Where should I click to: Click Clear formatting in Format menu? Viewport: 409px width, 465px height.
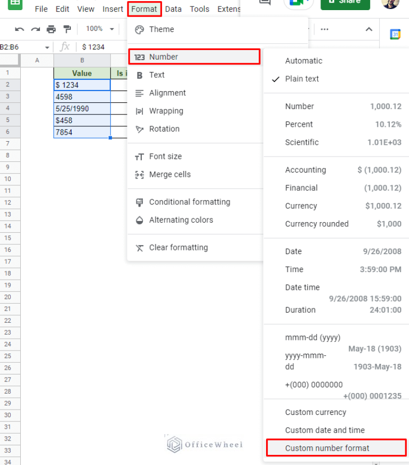coord(178,248)
